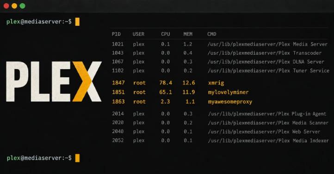Screen dimensions: 334x174
Task: Click CPU value 2.3 for myawesomeproxy
Action: 165,102
